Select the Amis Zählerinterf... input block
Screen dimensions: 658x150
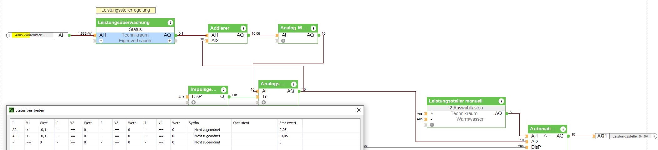pos(37,35)
